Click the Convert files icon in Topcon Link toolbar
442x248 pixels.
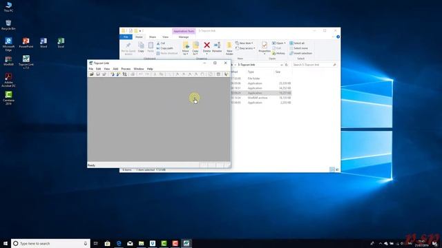point(124,74)
